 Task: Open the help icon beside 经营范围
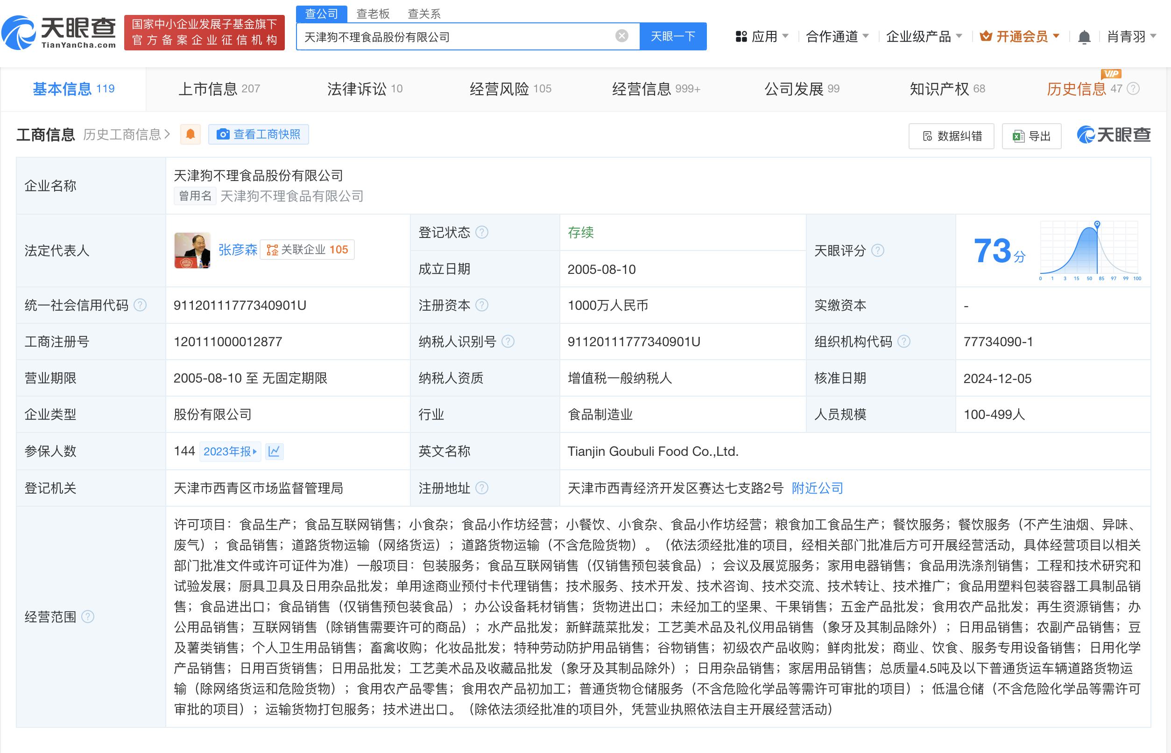pos(88,617)
